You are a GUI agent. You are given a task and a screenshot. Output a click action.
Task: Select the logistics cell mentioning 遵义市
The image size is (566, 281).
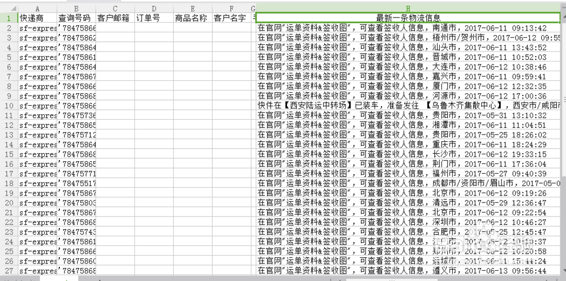[408, 270]
